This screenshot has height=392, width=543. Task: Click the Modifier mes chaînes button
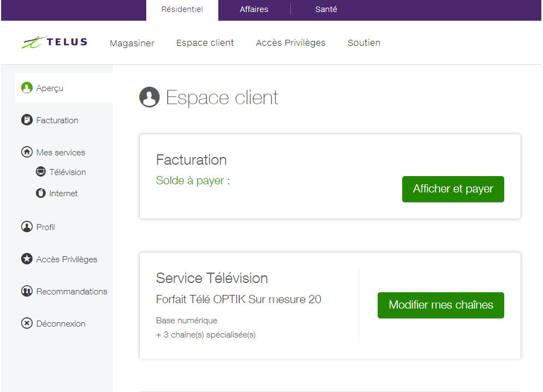click(441, 305)
